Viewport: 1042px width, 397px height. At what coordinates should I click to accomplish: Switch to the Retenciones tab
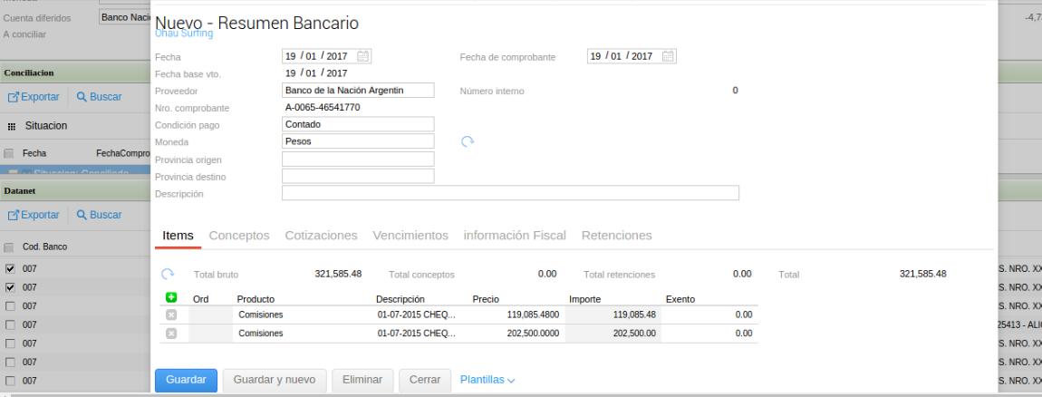point(616,236)
